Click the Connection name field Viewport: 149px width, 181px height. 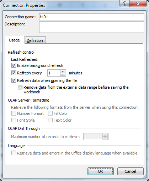click(91, 17)
